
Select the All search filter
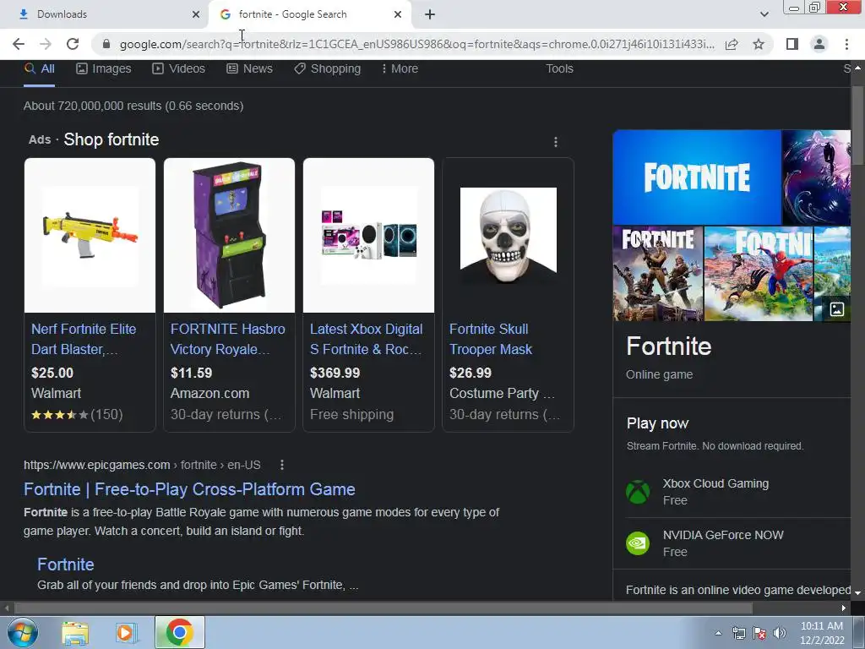pyautogui.click(x=39, y=68)
